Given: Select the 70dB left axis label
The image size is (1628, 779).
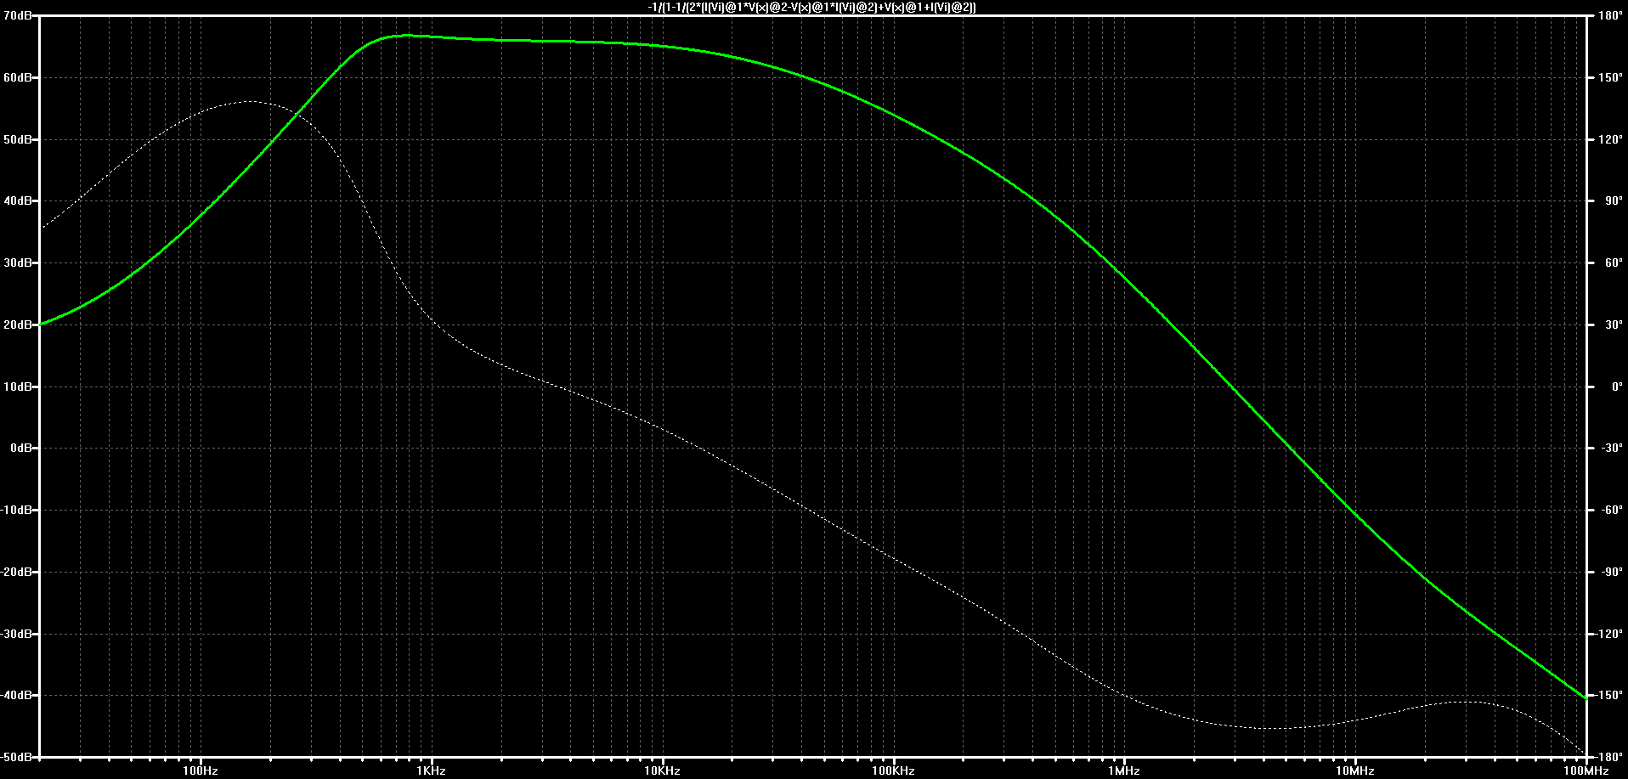Looking at the screenshot, I should [x=17, y=16].
